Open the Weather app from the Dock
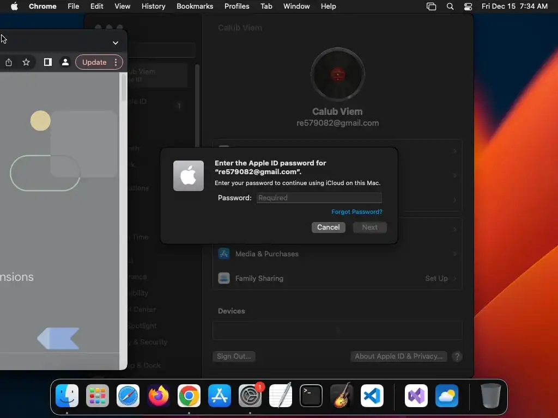The width and height of the screenshot is (558, 418). pyautogui.click(x=447, y=396)
